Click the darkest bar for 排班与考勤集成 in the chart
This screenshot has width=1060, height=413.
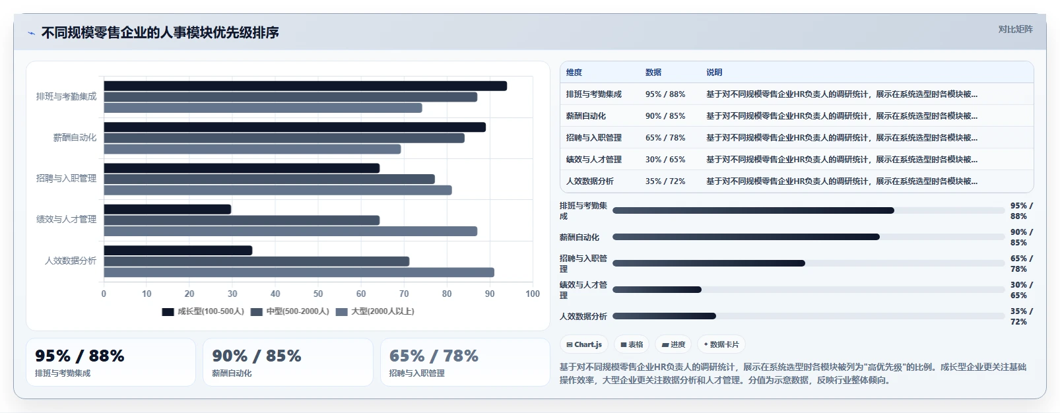tap(305, 86)
